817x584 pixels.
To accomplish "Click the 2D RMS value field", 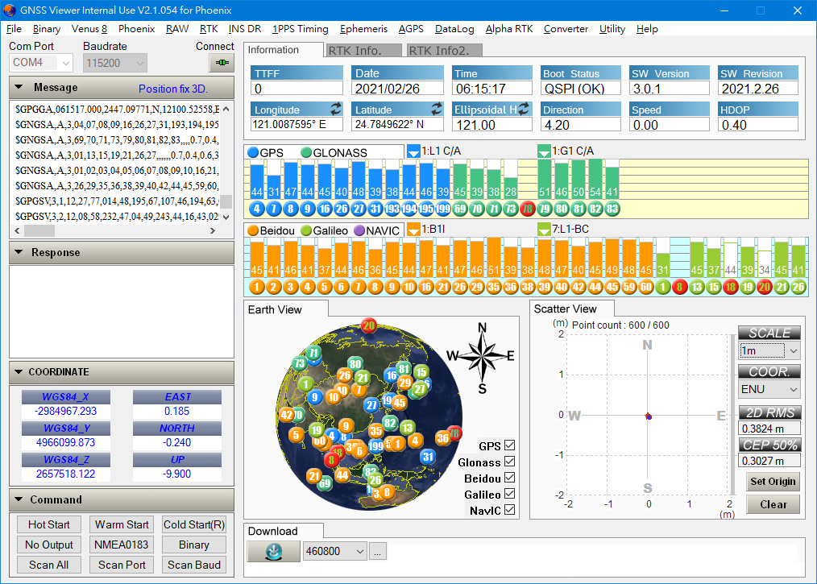I will click(769, 429).
